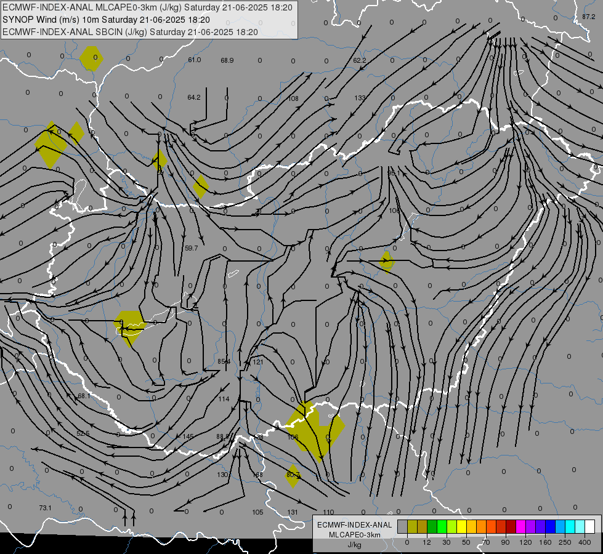Click the '87.2' value on the map
The image size is (603, 554).
[x=588, y=17]
